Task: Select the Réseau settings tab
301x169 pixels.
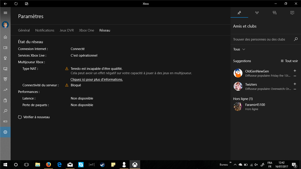Action: click(105, 30)
